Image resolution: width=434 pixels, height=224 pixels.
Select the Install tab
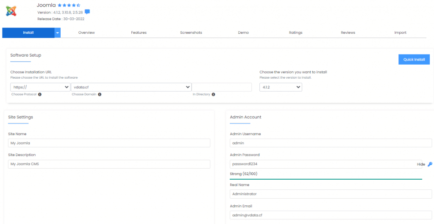(28, 33)
